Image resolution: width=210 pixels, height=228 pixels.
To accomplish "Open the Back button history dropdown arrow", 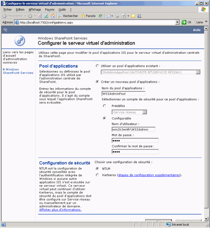I will pos(25,16).
